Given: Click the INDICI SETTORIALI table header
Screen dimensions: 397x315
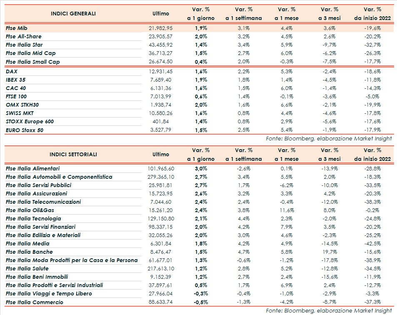Looking at the screenshot, I should tap(73, 154).
